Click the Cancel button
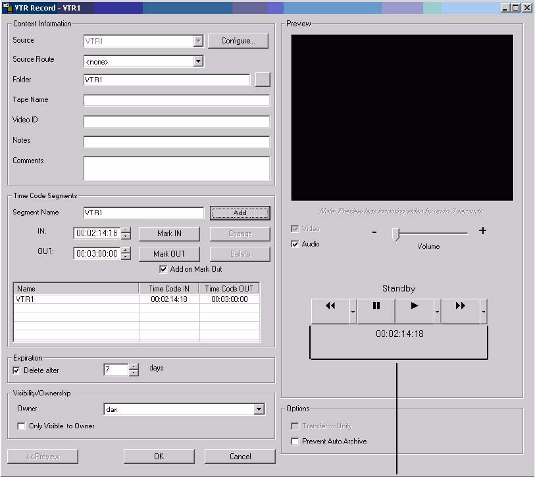This screenshot has width=535, height=477. (x=240, y=457)
